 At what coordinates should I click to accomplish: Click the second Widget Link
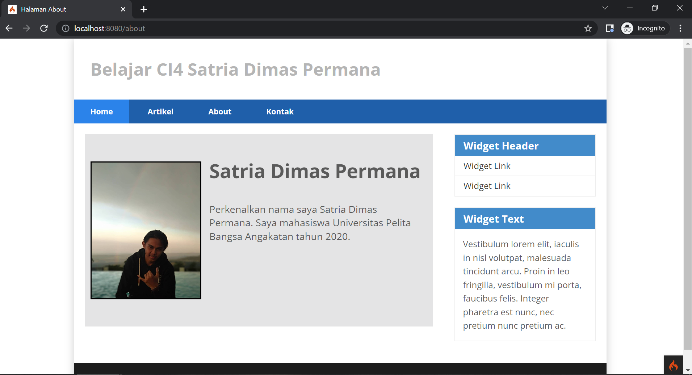coord(487,186)
